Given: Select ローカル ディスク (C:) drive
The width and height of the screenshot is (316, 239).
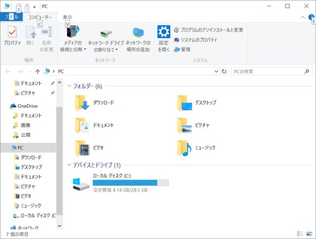Looking at the screenshot, I should click(x=121, y=183).
